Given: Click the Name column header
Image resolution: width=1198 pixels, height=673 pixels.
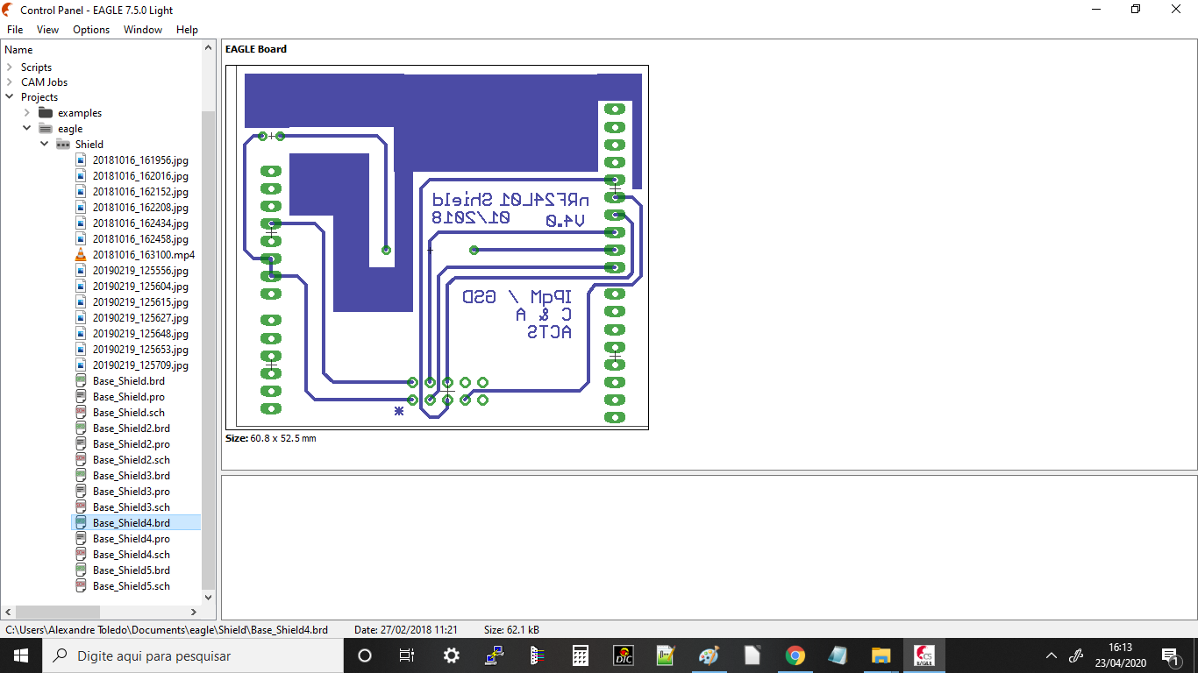Looking at the screenshot, I should [x=19, y=50].
